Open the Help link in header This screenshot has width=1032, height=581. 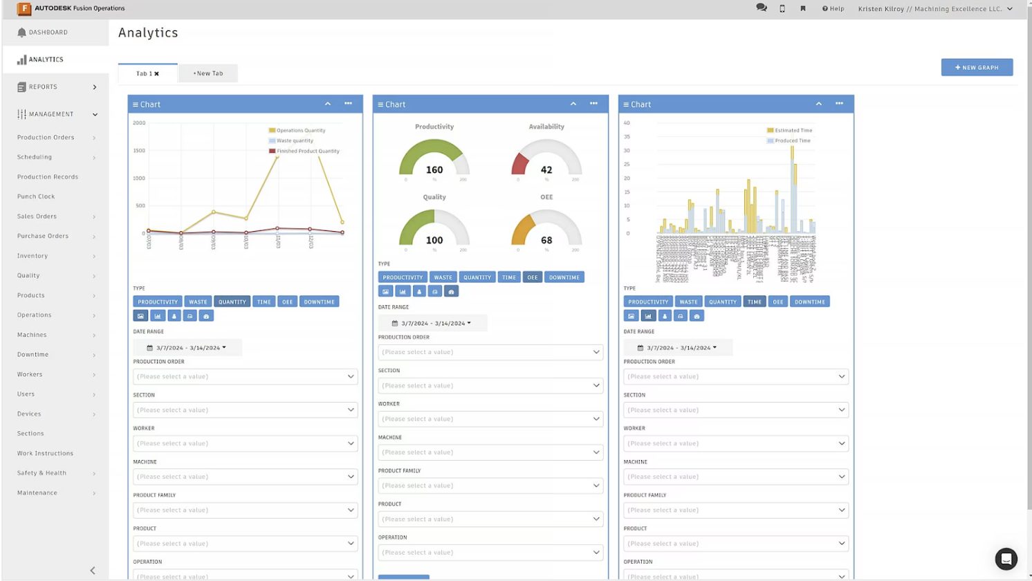pyautogui.click(x=833, y=9)
